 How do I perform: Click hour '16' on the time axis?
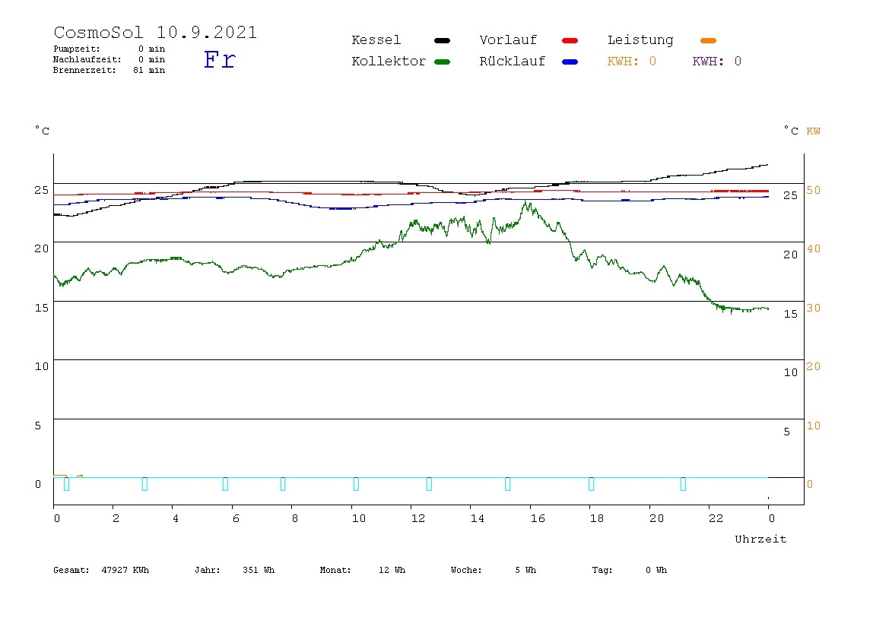(x=538, y=518)
